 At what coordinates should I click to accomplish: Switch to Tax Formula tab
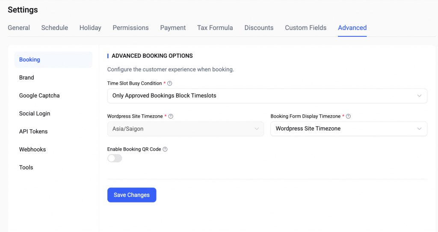coord(215,28)
